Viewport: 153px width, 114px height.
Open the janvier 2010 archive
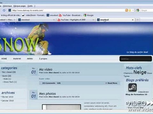tap(8, 101)
